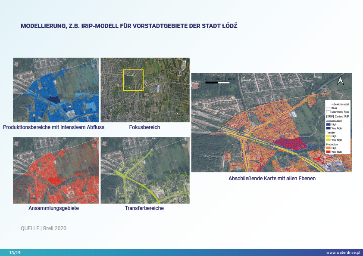Click the Transfer High yellow legend swatch
This screenshot has width=363, height=256.
[328, 136]
